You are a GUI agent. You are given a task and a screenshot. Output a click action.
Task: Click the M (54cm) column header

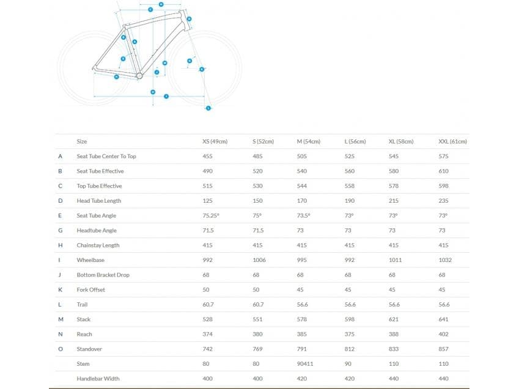click(309, 142)
